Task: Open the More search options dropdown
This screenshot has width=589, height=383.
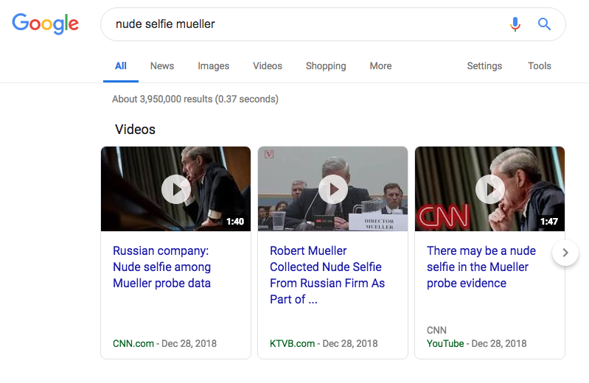Action: coord(380,66)
